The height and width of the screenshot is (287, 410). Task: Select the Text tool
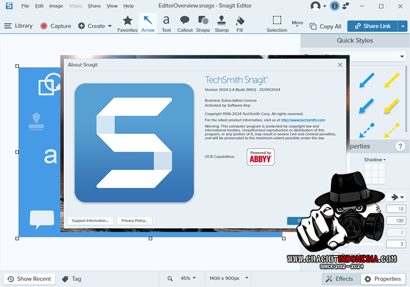[x=167, y=23]
